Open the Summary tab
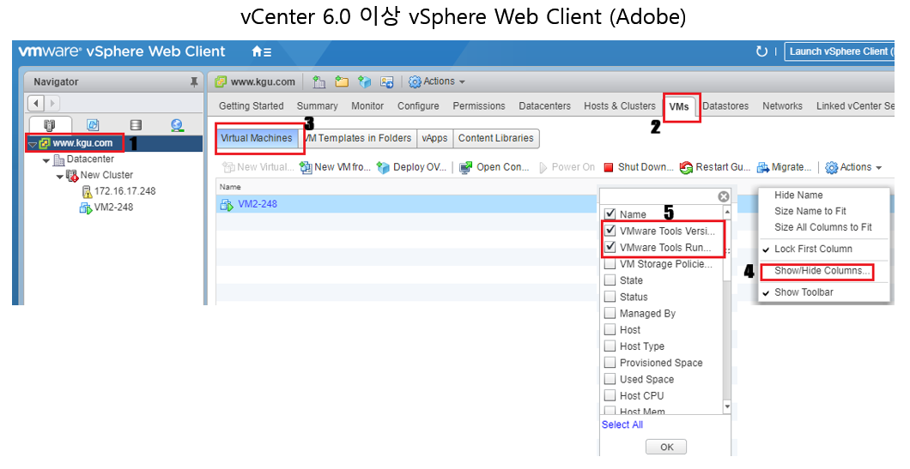 click(x=317, y=106)
